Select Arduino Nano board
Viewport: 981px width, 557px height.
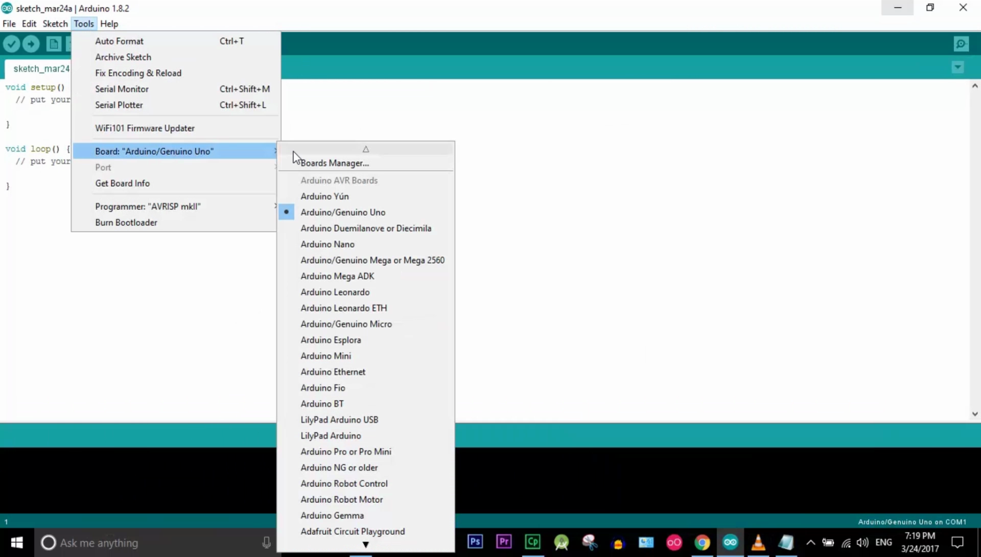[x=328, y=244]
